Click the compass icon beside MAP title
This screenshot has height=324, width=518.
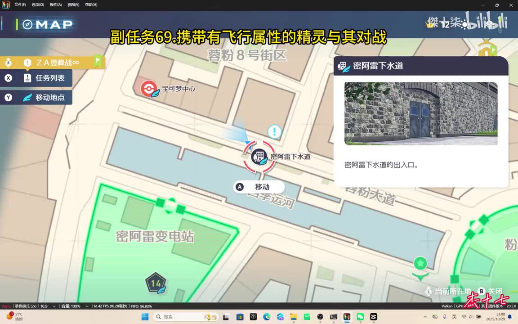[x=27, y=24]
